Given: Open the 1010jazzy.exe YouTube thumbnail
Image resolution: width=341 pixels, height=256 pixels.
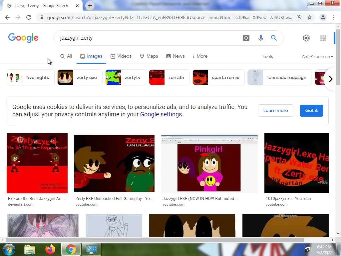Looking at the screenshot, I should click(296, 163).
